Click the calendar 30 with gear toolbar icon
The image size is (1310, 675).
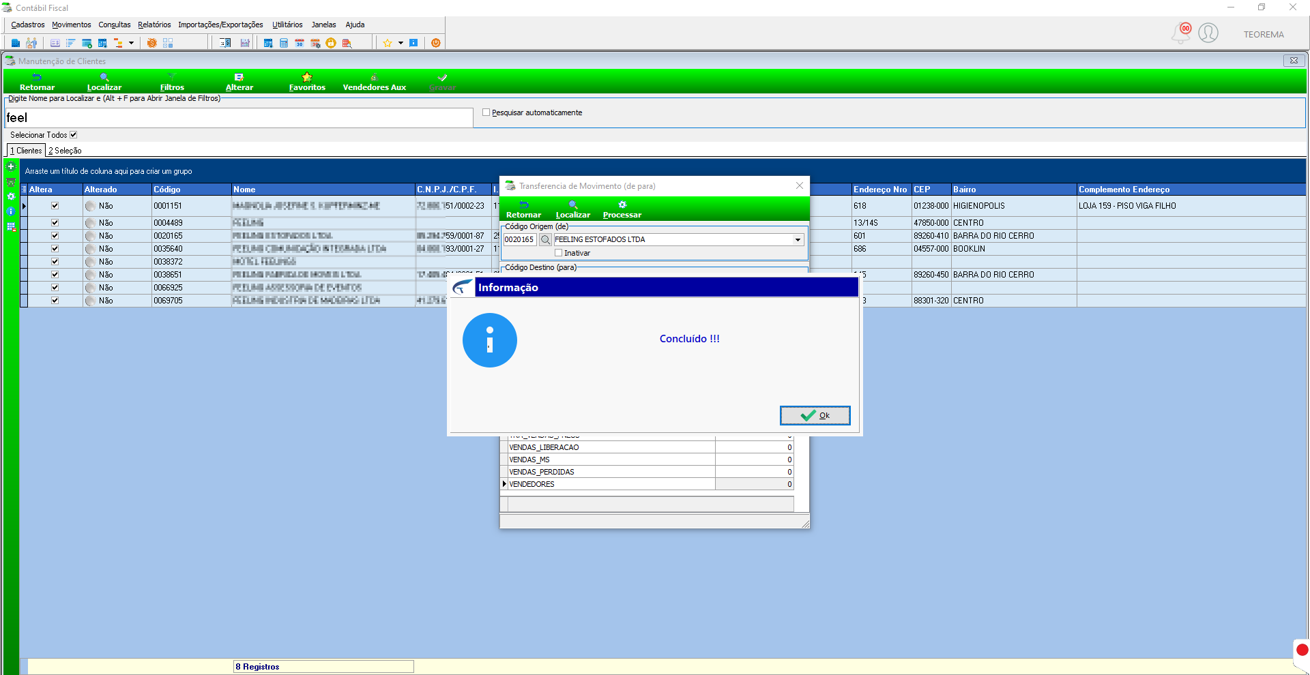(x=315, y=43)
